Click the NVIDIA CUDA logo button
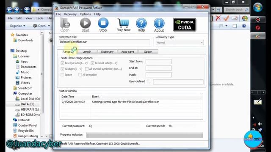Screen dimensions: 271x152 185,25
